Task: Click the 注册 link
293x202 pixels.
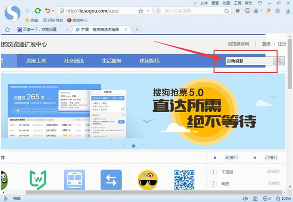Action: coord(282,44)
